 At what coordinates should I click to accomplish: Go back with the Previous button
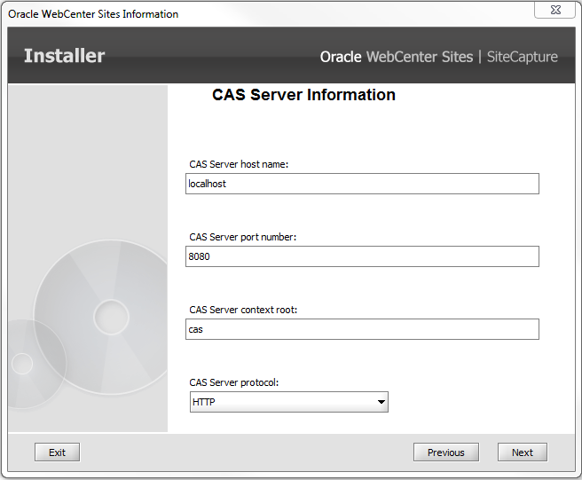(x=446, y=452)
